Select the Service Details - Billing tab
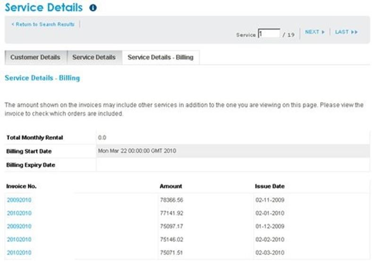Screen dimensions: 372x262 (x=161, y=57)
